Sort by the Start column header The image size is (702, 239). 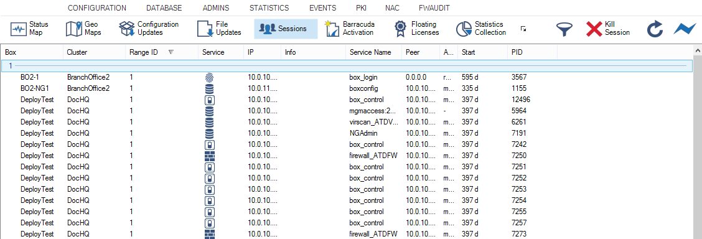(x=483, y=52)
